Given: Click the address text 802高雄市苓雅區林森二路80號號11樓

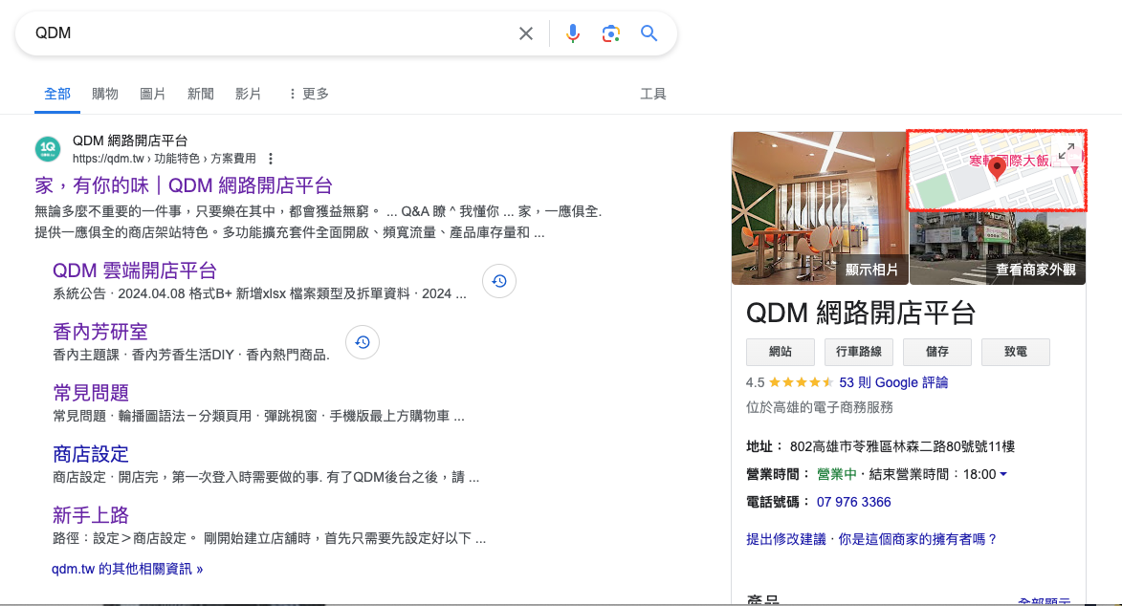Looking at the screenshot, I should 902,446.
